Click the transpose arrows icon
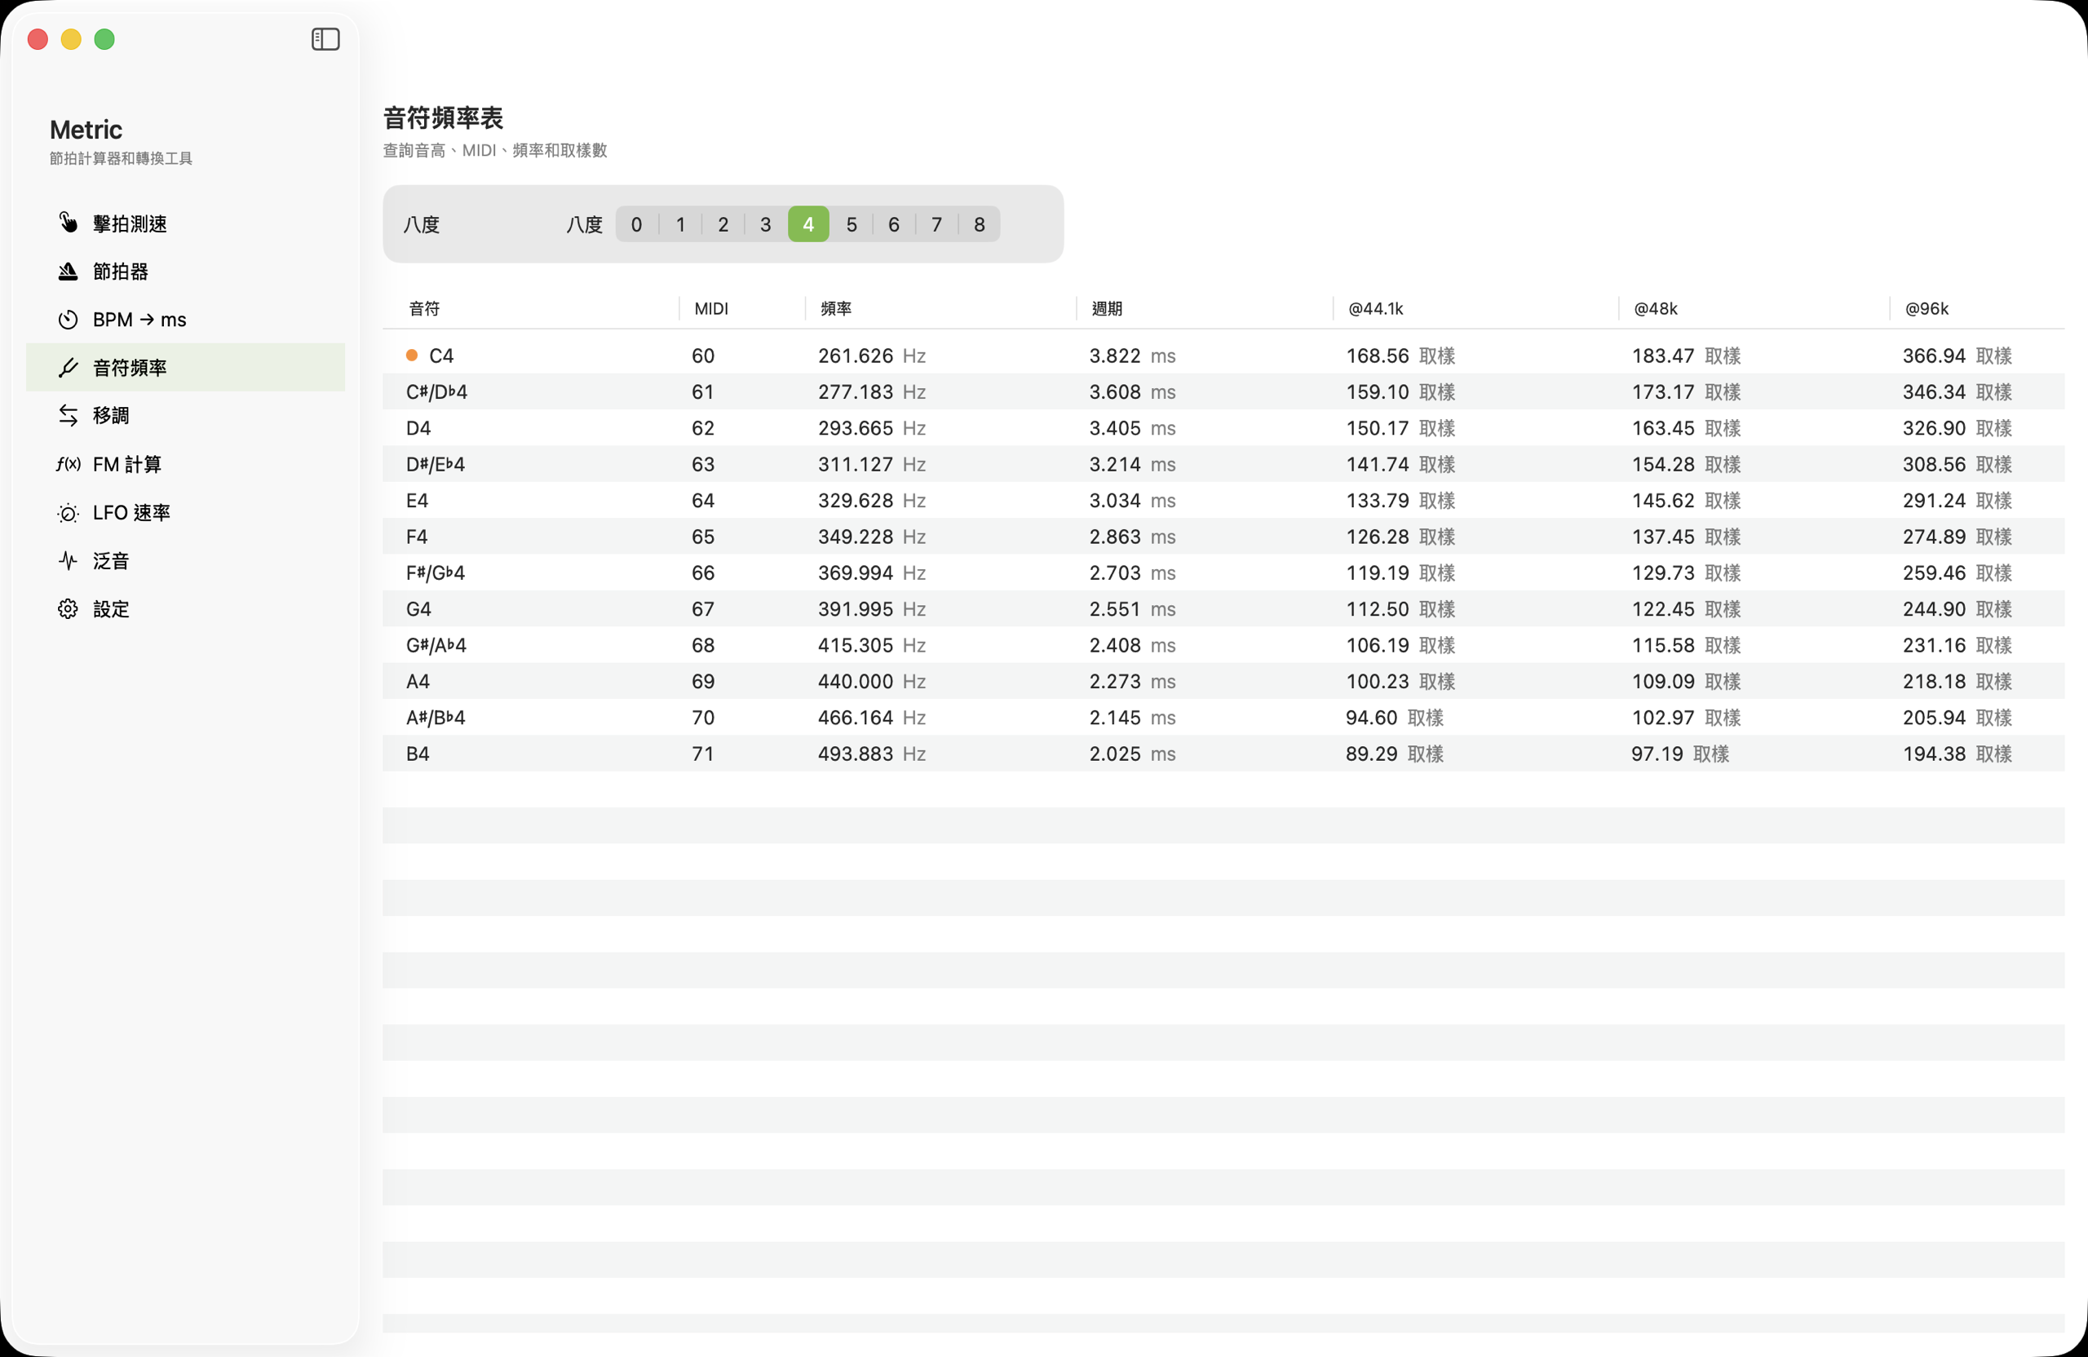The height and width of the screenshot is (1357, 2088). coord(69,415)
